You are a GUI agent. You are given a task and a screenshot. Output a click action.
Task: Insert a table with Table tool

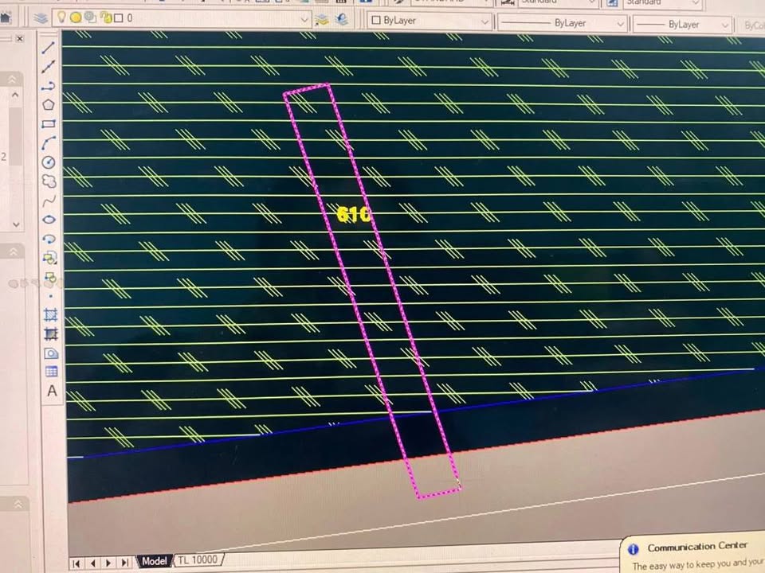[51, 372]
